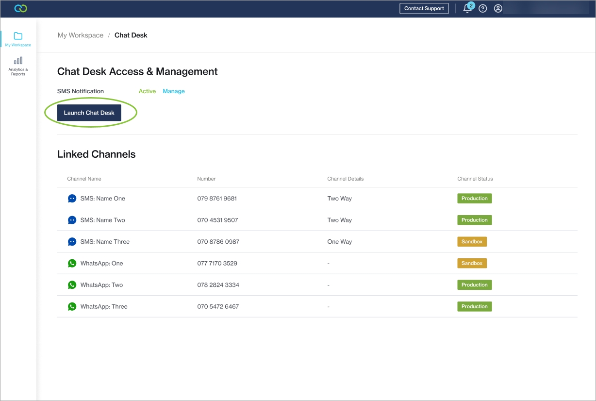Go to My Workspace breadcrumb
This screenshot has width=596, height=401.
pos(81,35)
